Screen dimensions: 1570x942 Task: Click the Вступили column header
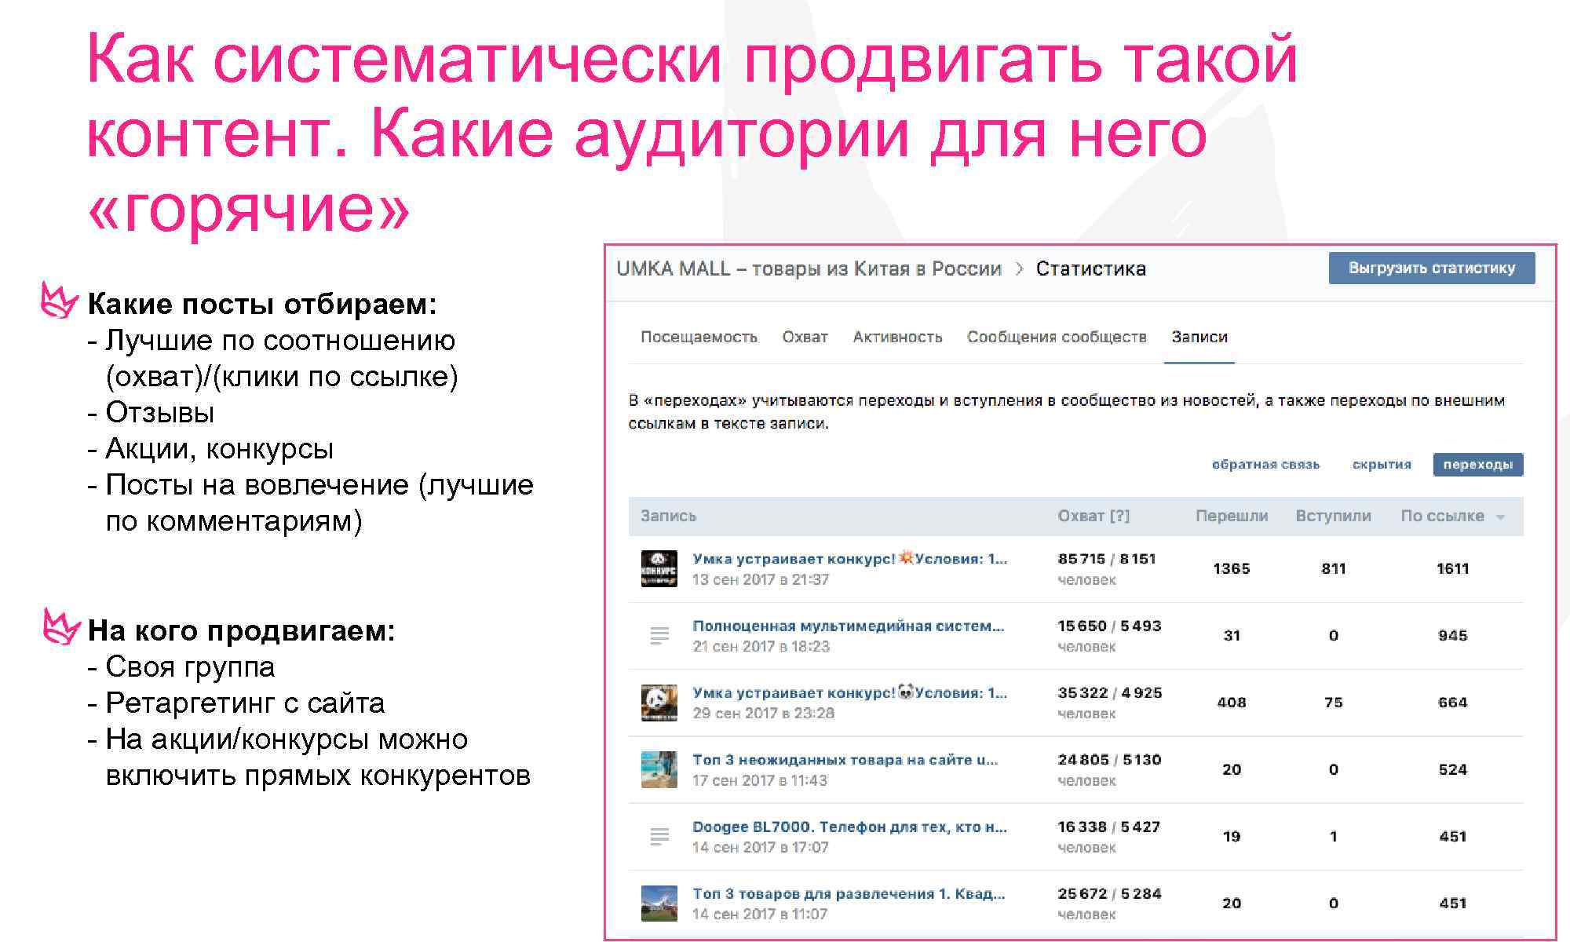pyautogui.click(x=1333, y=517)
